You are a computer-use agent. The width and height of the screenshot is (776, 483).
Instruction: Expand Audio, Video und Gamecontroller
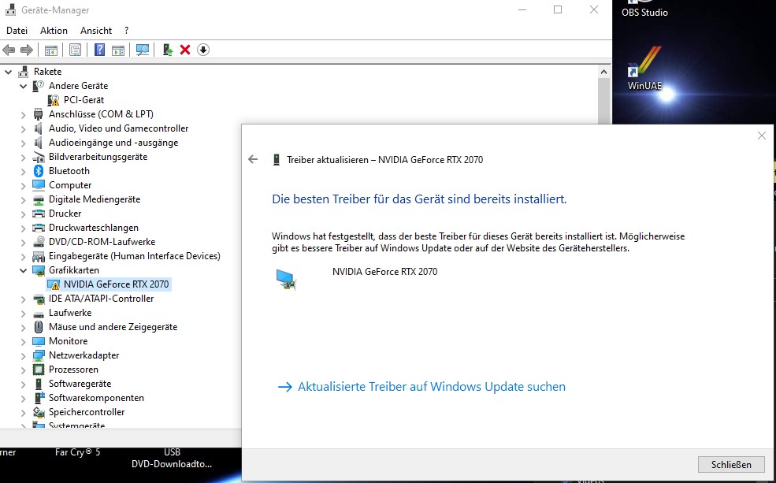(23, 128)
